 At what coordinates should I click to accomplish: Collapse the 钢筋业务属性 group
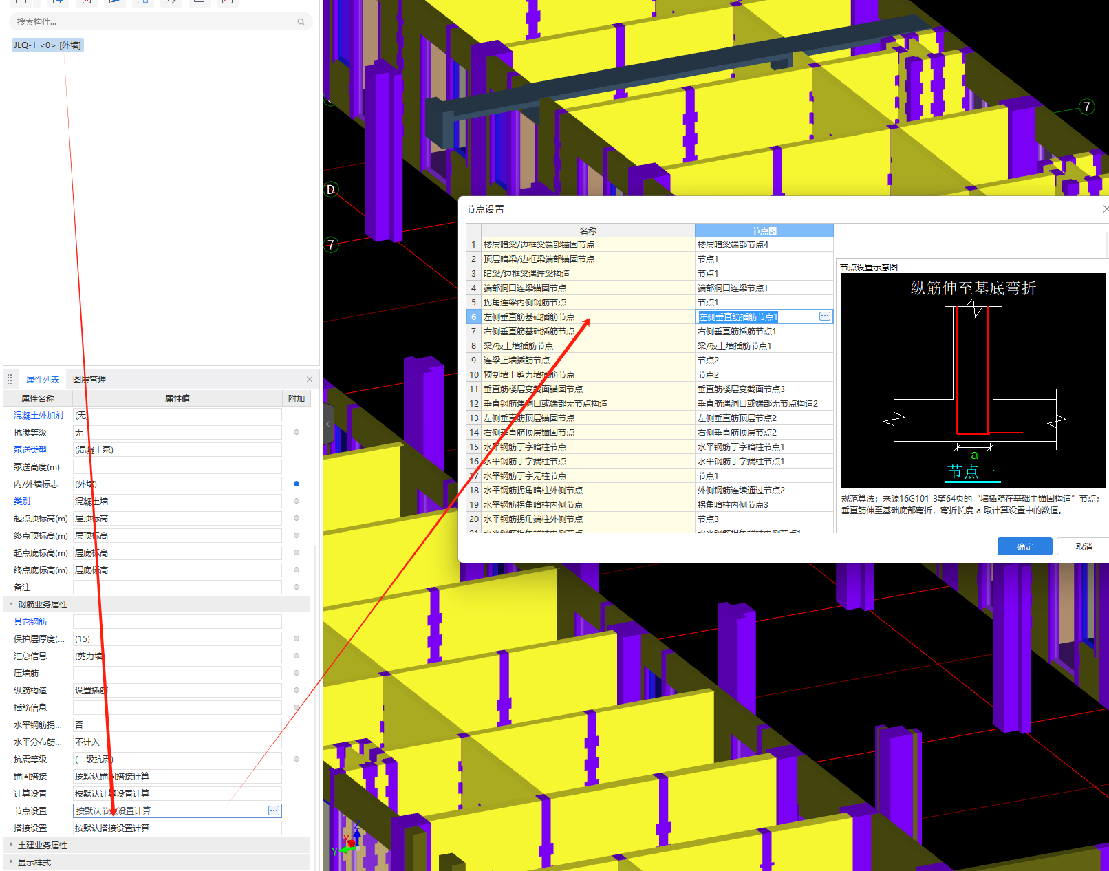click(11, 604)
